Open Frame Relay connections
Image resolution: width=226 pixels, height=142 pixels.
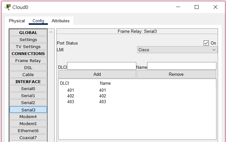tap(28, 60)
